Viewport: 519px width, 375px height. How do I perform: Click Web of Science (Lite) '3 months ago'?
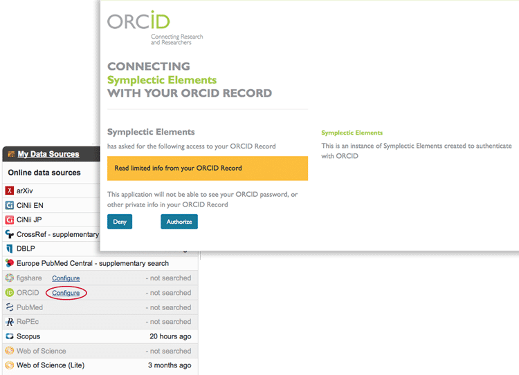click(170, 365)
